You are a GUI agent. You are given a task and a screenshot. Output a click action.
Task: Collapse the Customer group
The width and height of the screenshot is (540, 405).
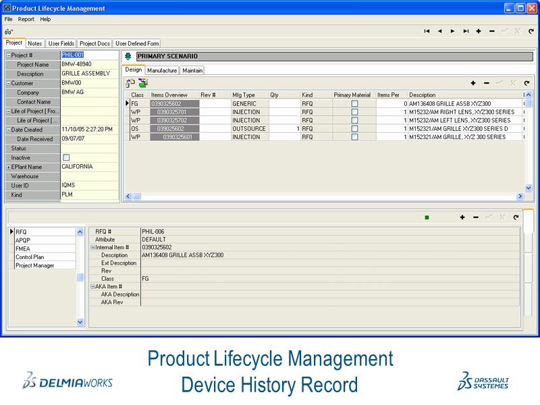pos(8,83)
